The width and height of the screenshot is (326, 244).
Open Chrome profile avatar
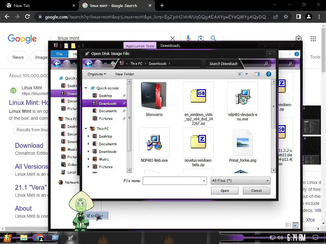309,17
